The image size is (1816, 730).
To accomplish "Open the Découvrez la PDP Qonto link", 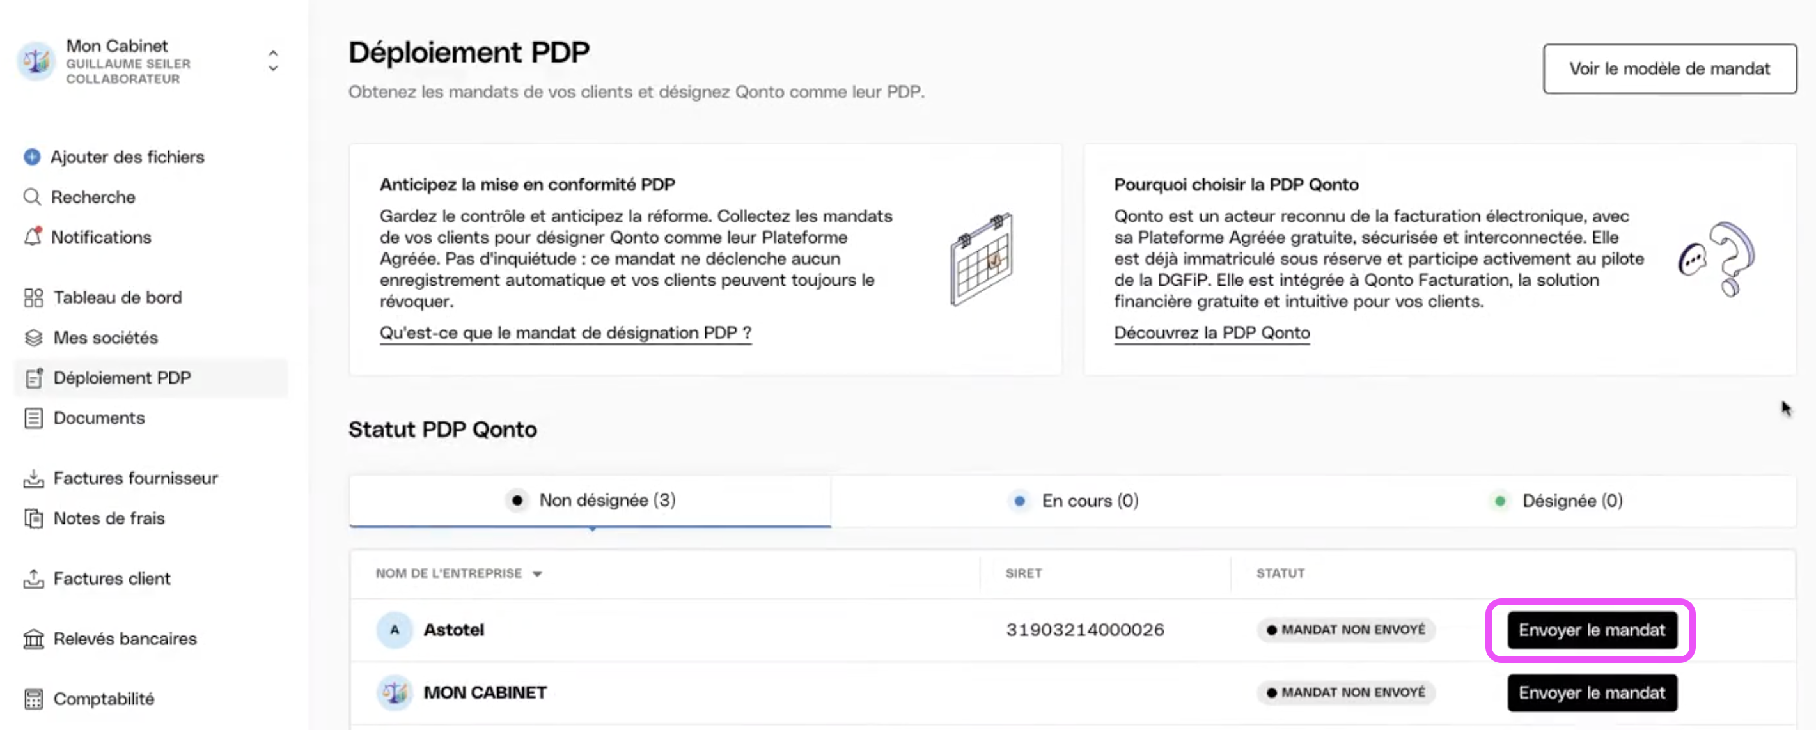I will tap(1212, 332).
